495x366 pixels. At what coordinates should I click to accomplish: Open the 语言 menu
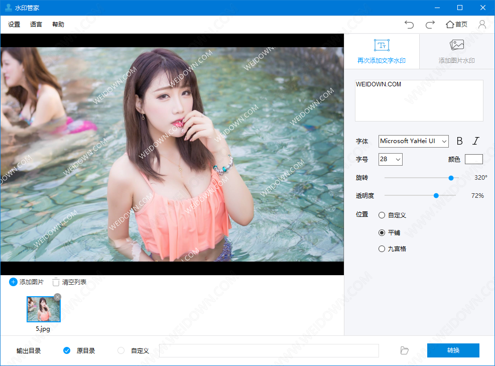(x=36, y=24)
